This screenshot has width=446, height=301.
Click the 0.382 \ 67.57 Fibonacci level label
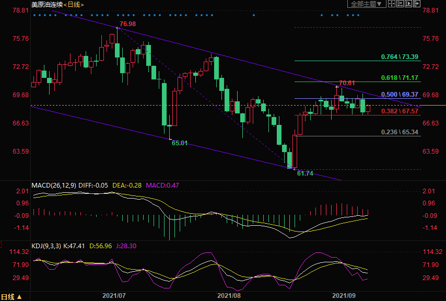click(x=400, y=111)
